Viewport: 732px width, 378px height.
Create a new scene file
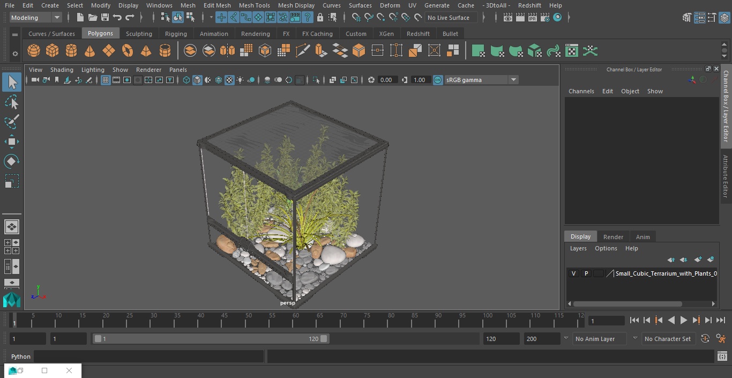(80, 18)
